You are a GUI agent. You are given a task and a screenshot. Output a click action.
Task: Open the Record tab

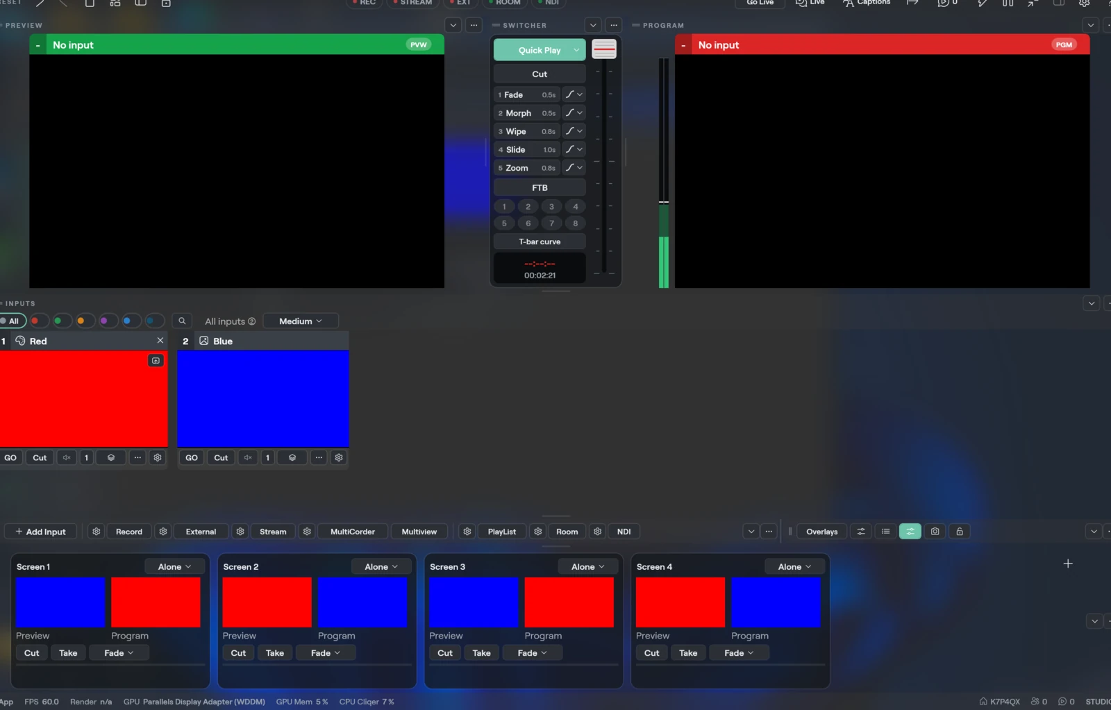[129, 532]
